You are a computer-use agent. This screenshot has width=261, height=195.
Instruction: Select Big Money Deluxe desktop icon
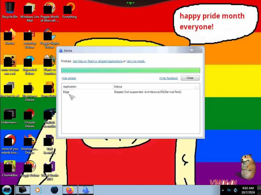30,91
